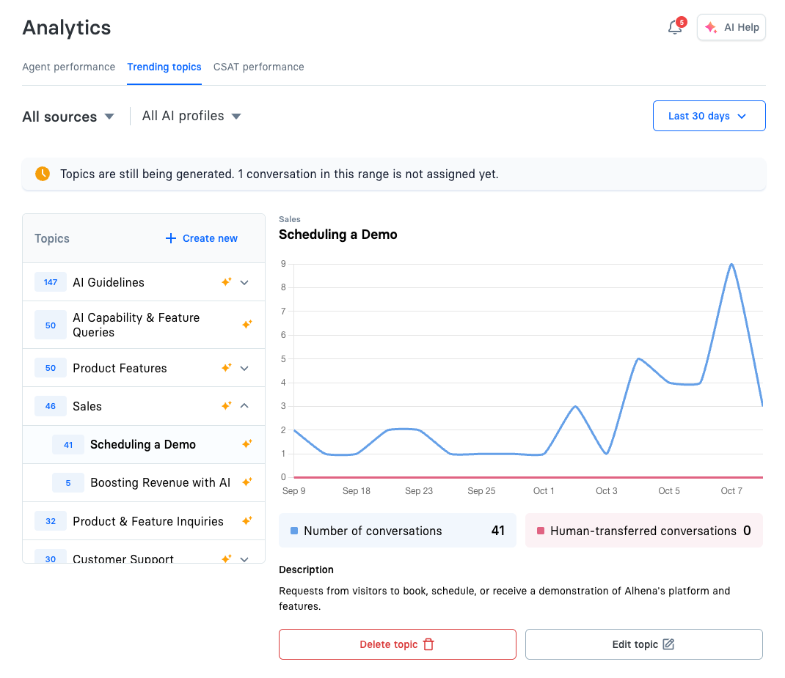Click sparkle icon on Customer Support row
Viewport: 785px width, 678px height.
pyautogui.click(x=226, y=558)
